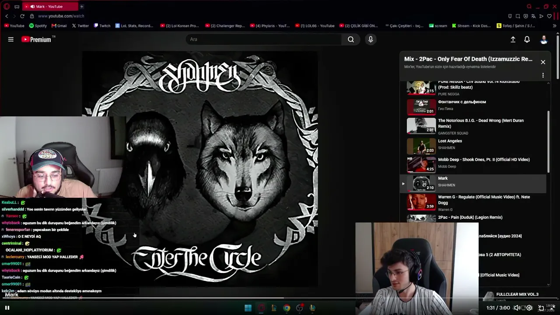Open the GX Corner gamepad icon

[x=17, y=7]
